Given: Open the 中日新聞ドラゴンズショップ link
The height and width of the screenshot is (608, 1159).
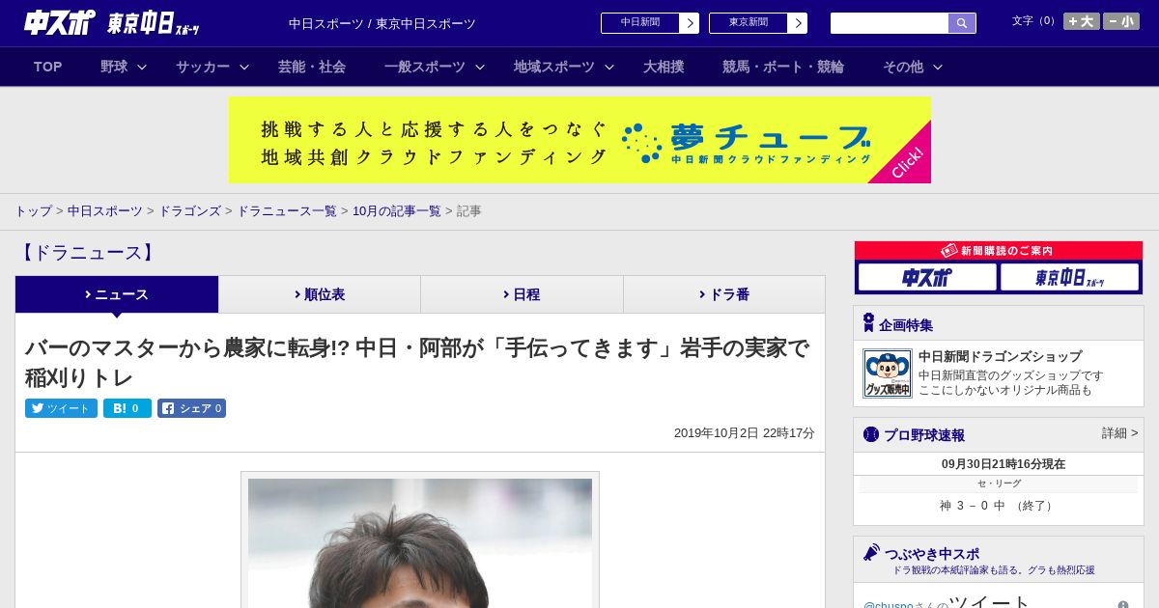Looking at the screenshot, I should [x=1000, y=356].
